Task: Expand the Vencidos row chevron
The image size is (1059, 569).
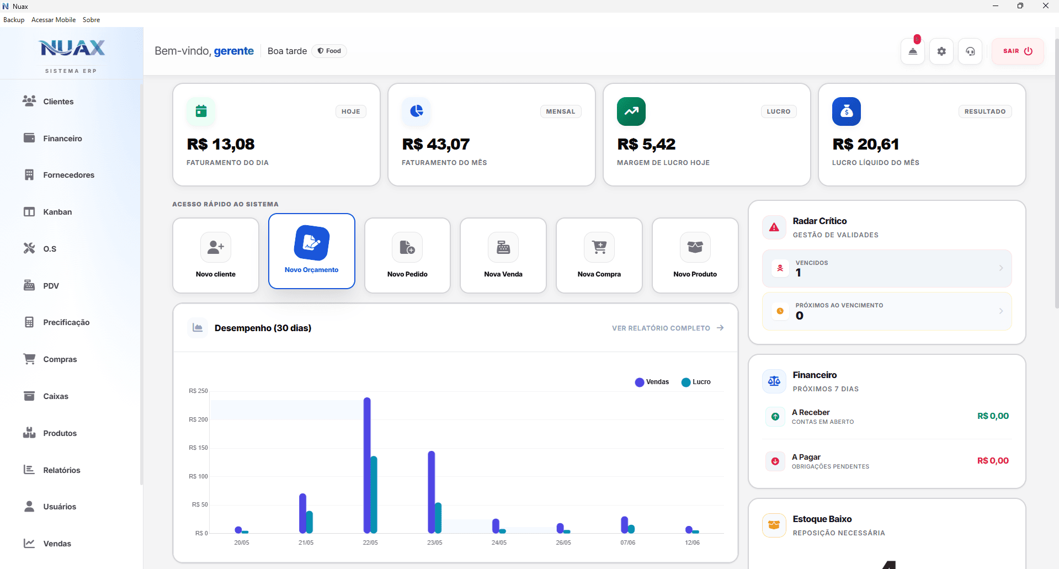Action: (1001, 268)
